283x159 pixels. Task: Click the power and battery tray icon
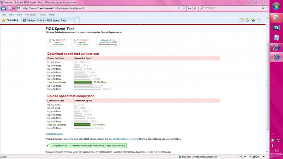tap(273, 140)
